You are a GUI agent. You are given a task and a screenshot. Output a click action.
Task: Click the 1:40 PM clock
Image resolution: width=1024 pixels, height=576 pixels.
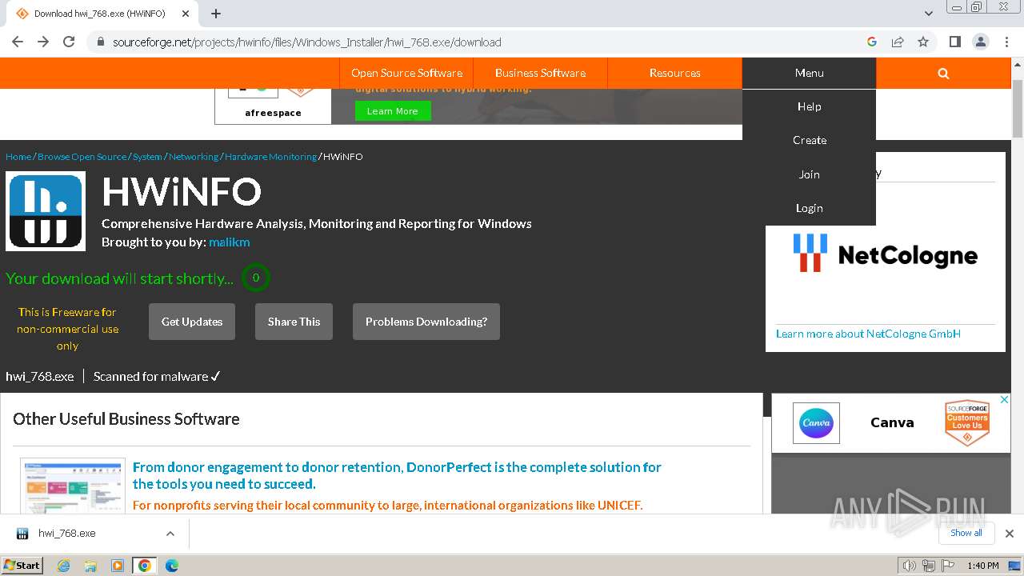pos(982,566)
